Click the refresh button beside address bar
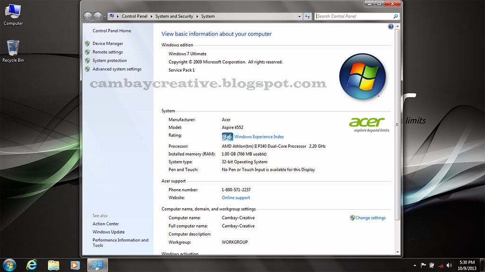 coord(307,17)
